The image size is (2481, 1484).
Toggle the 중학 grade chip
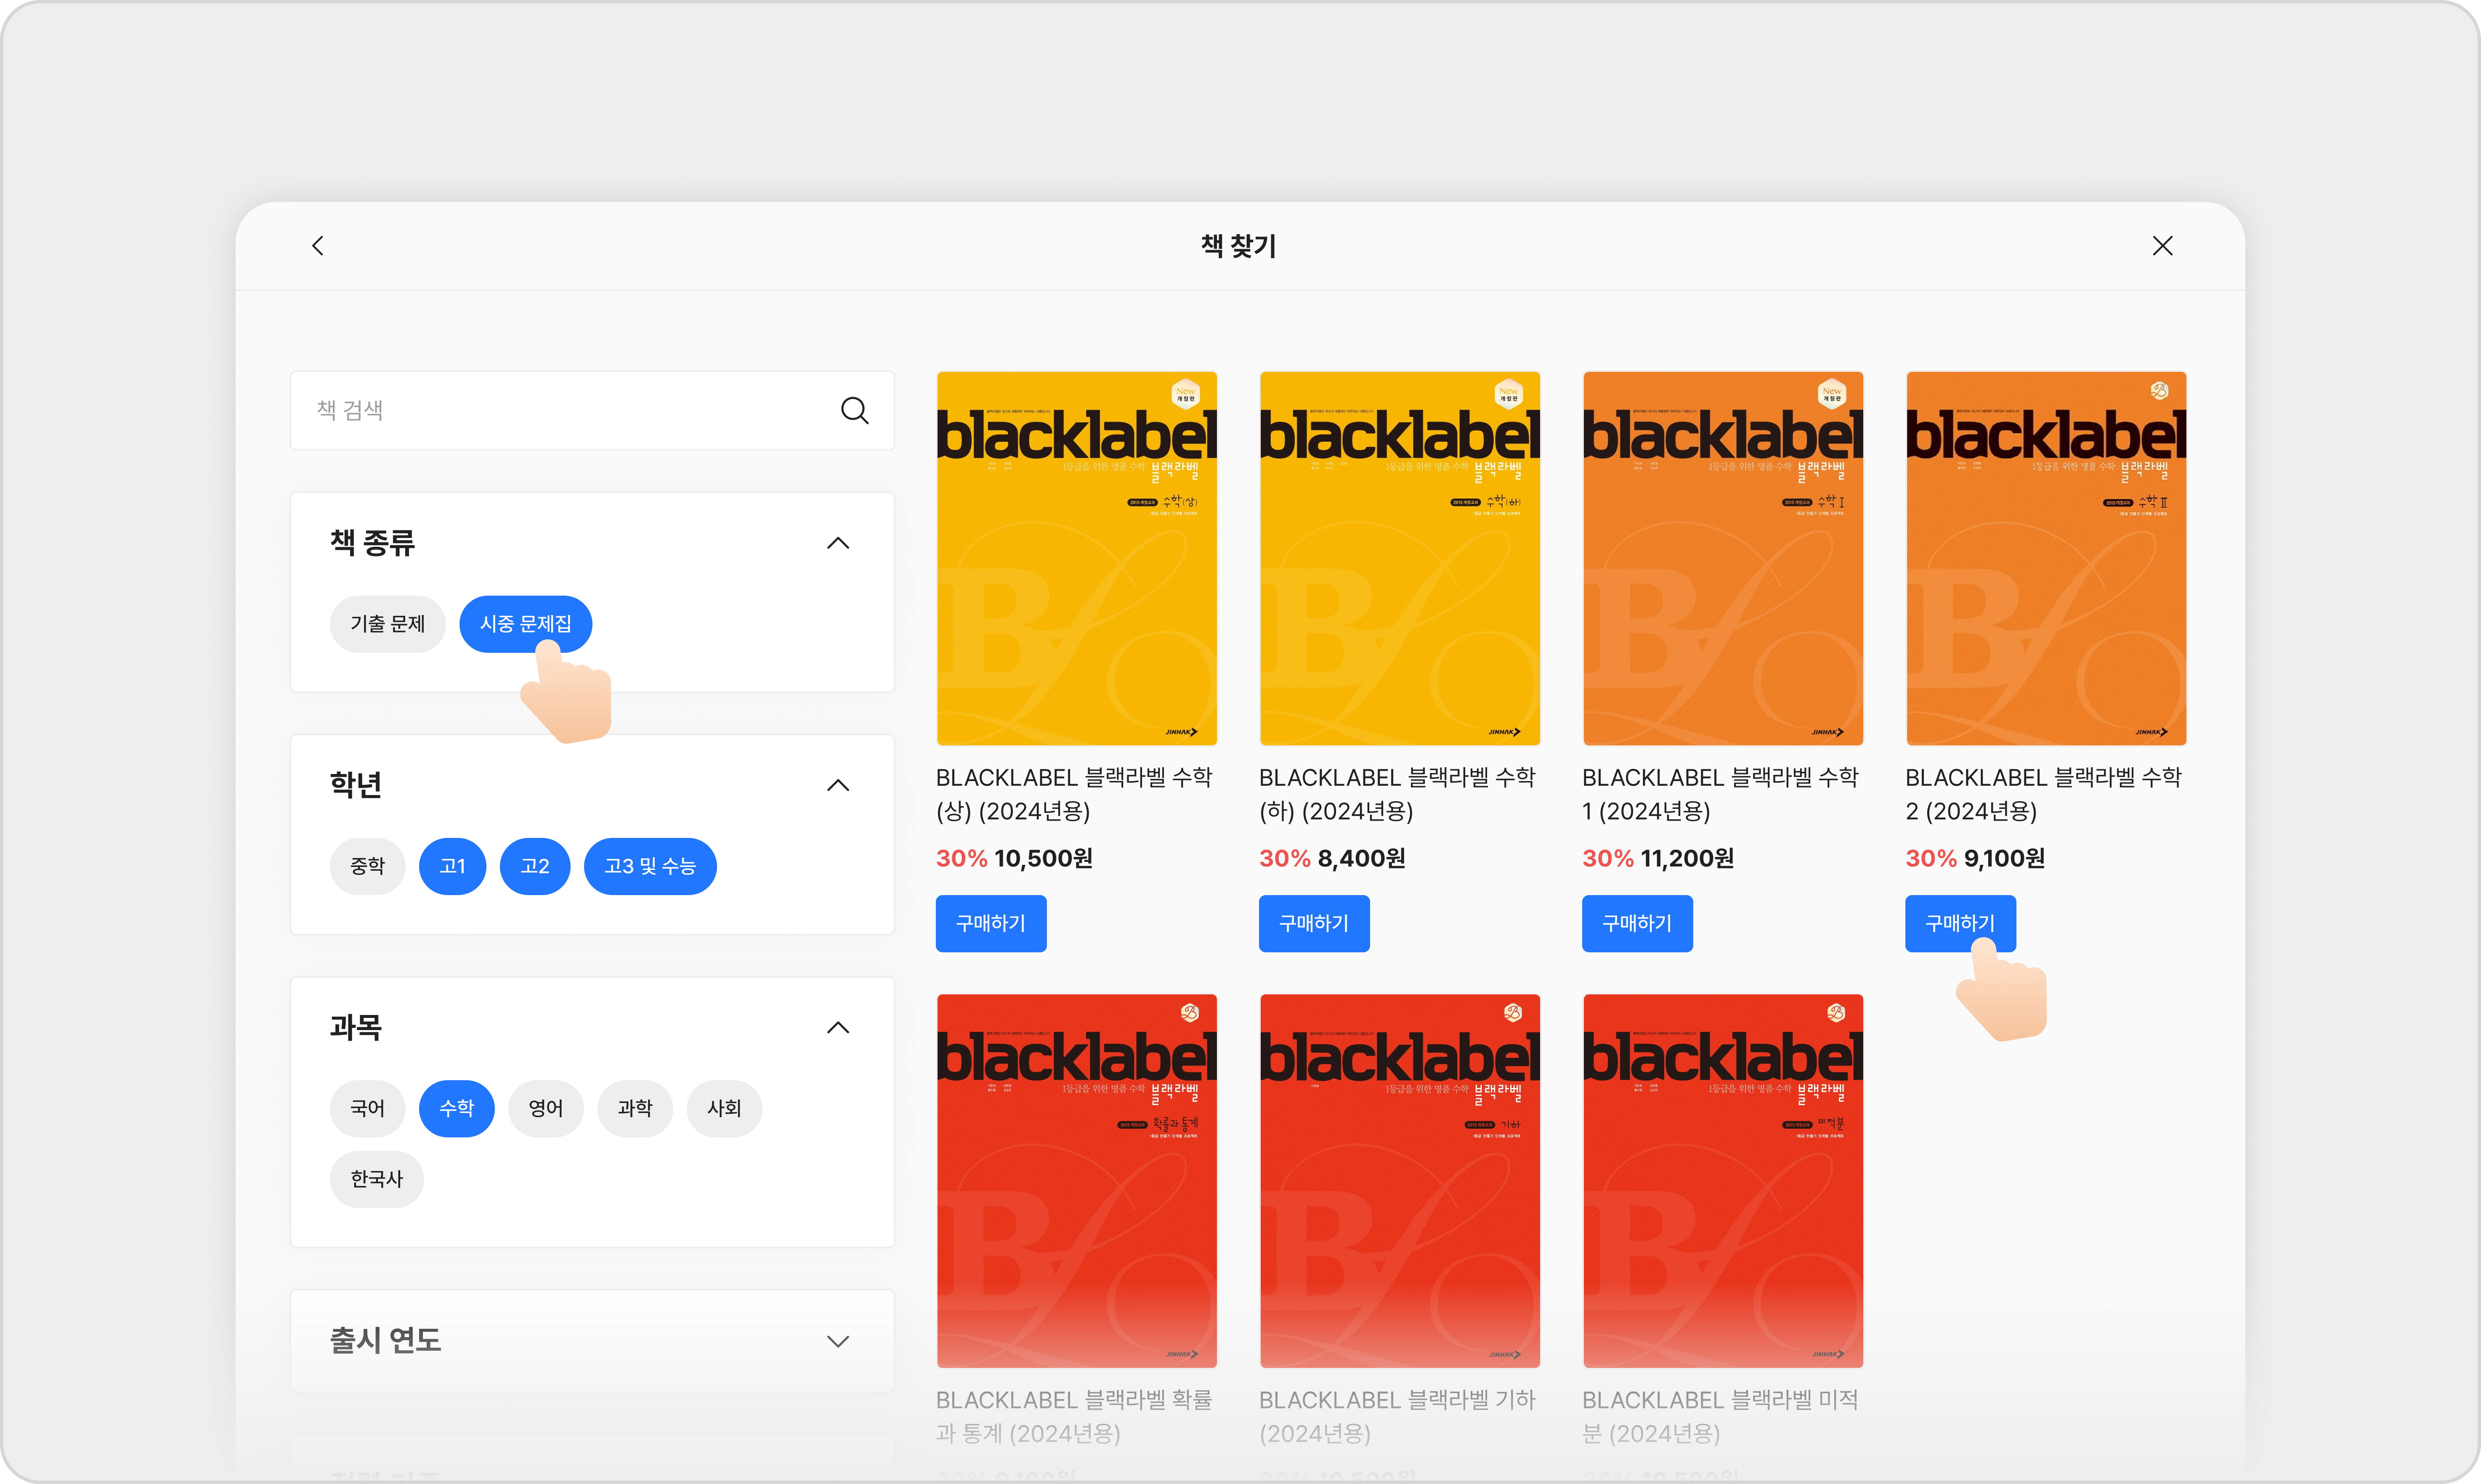pyautogui.click(x=367, y=866)
